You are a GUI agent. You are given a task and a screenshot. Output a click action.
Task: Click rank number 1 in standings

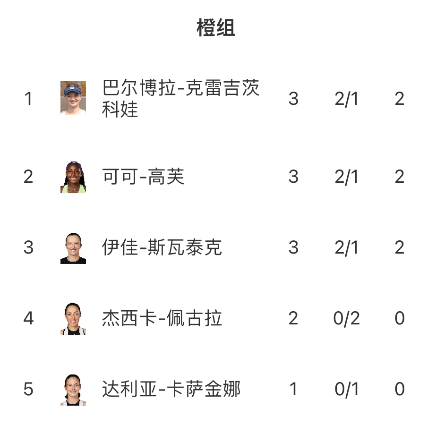tap(28, 98)
